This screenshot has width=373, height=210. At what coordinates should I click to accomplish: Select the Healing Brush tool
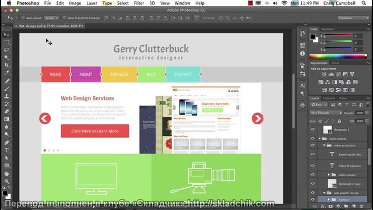pos(6,81)
